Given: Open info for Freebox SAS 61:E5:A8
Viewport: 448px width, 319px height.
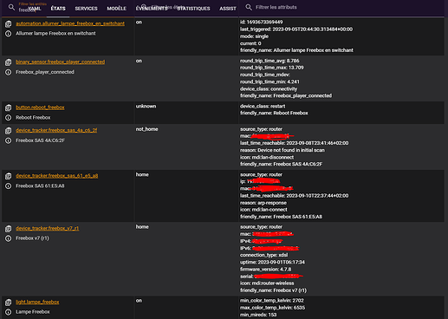Looking at the screenshot, I should [x=8, y=186].
